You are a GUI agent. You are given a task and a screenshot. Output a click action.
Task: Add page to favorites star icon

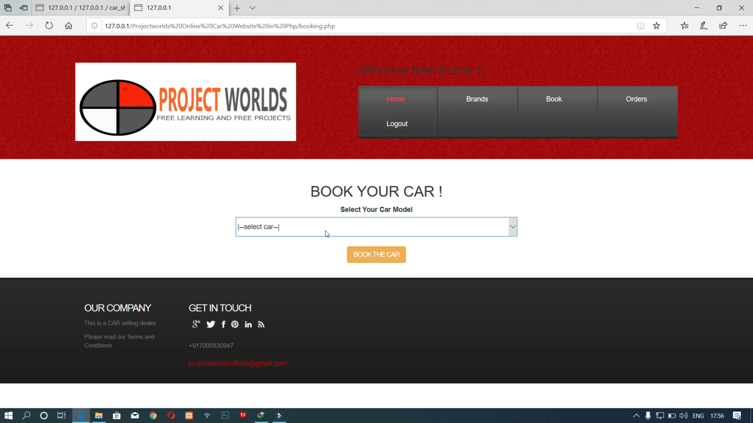click(x=657, y=26)
